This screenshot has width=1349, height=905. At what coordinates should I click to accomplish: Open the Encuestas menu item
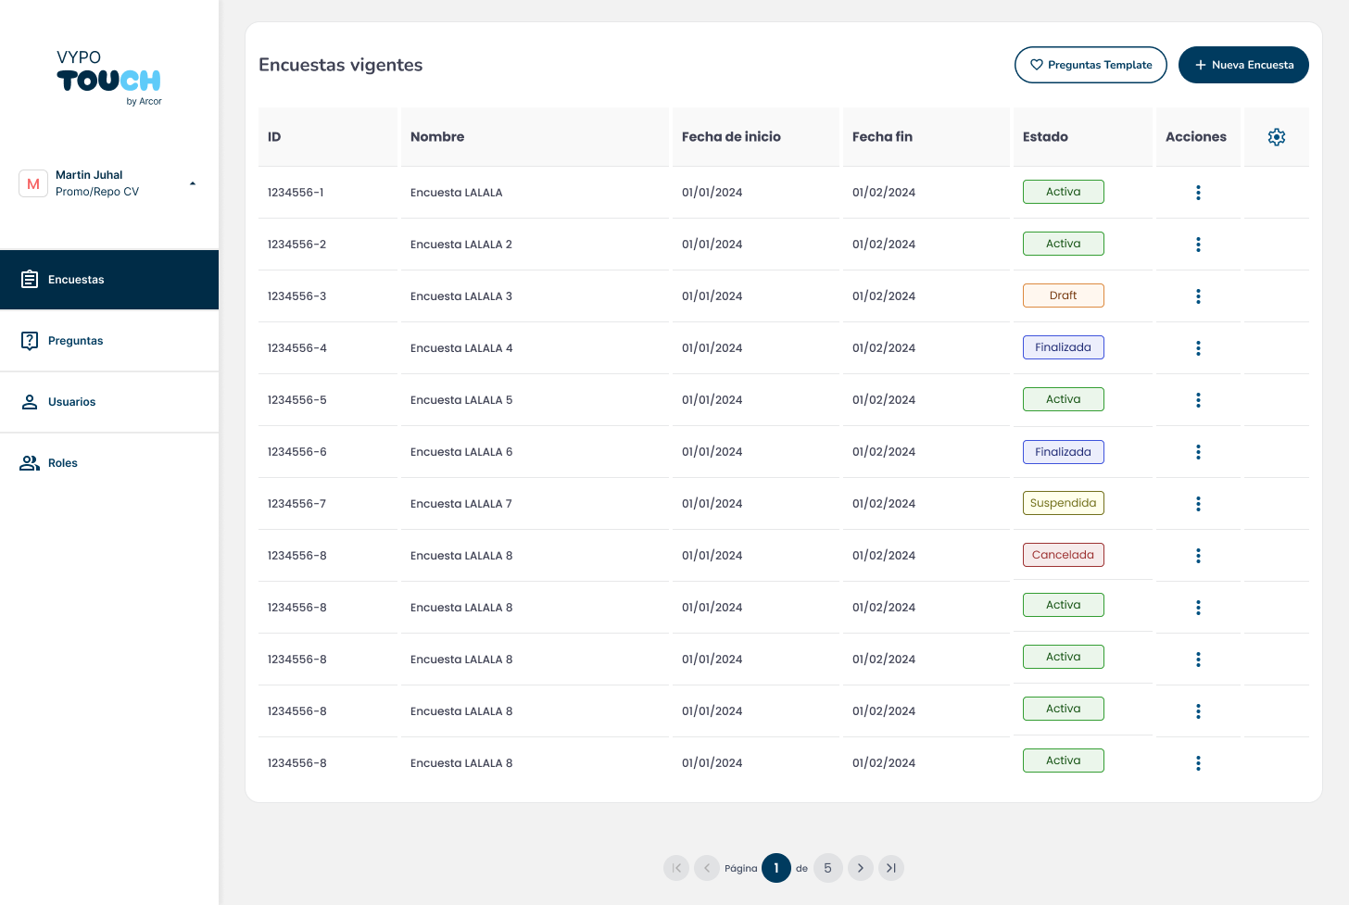(x=109, y=280)
